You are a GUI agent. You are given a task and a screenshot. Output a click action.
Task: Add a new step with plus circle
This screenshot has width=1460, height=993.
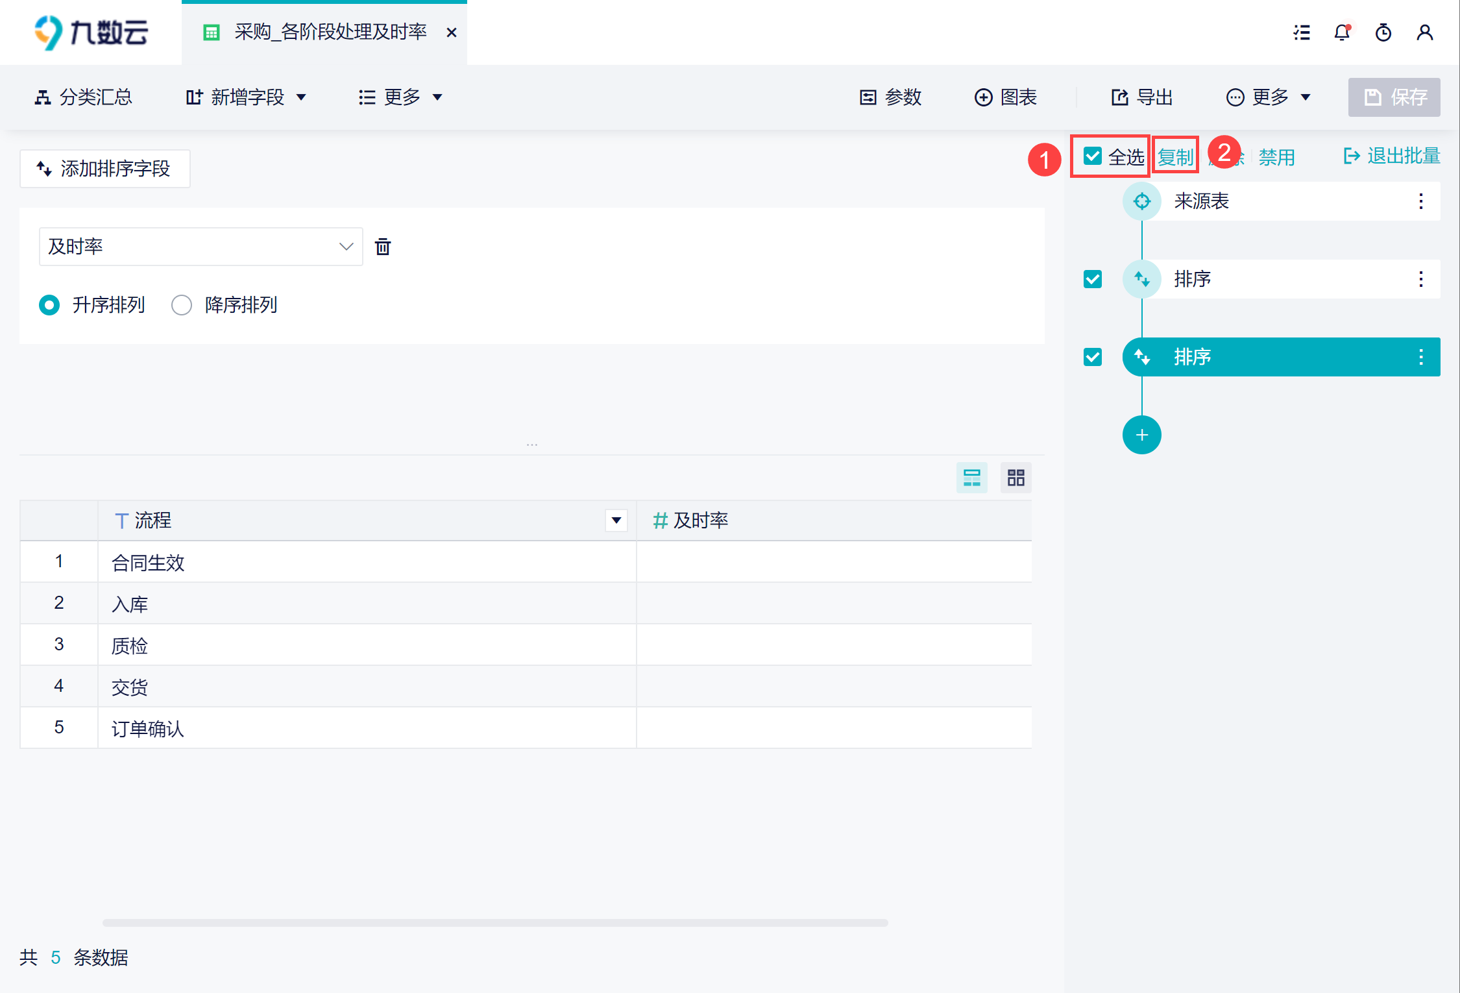[1141, 435]
